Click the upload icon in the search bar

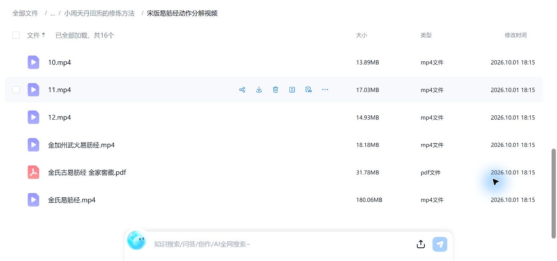point(421,244)
